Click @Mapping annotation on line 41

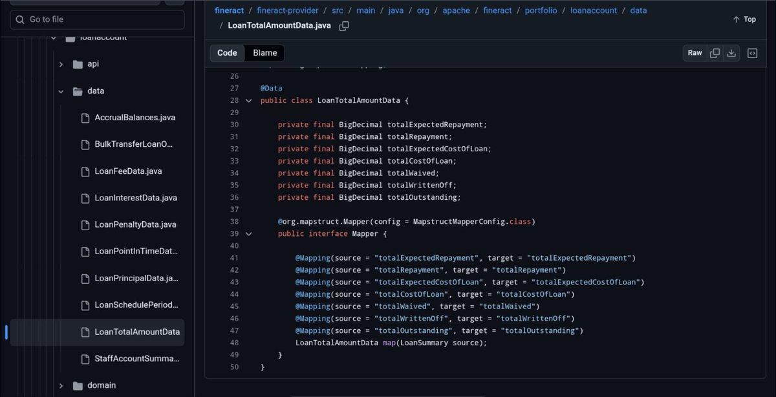pos(313,258)
